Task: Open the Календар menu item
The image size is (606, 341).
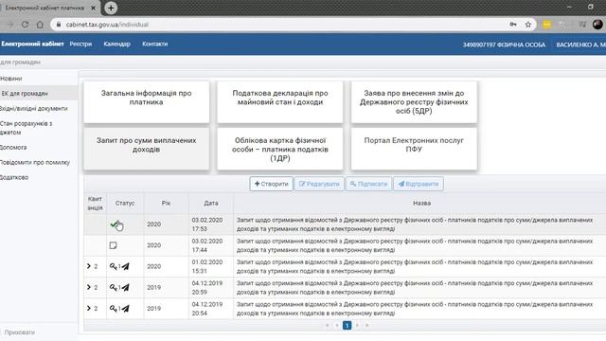Action: pos(116,45)
